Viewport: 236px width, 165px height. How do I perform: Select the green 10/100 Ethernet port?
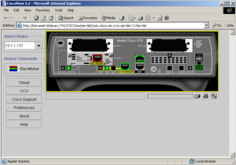tap(125, 66)
